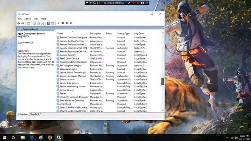The height and width of the screenshot is (141, 251).
Task: Open the File menu
Action: pos(20,19)
